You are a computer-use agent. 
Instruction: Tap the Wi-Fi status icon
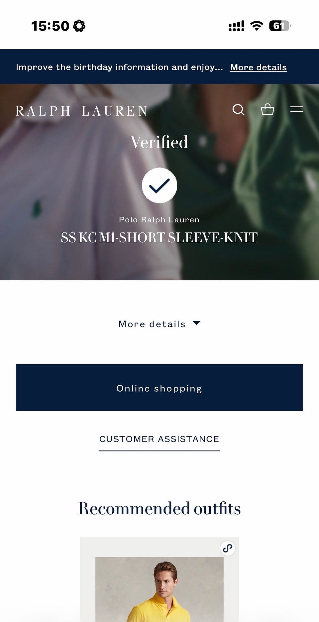(x=257, y=26)
